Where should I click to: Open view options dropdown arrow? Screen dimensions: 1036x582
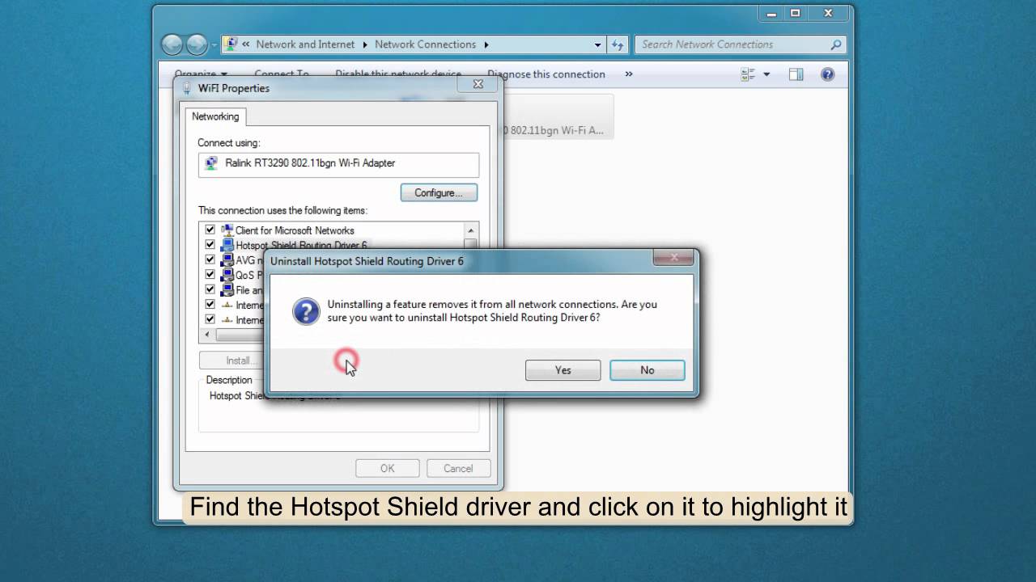click(766, 74)
